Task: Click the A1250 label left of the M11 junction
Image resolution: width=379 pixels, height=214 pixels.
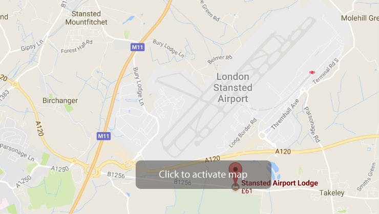Action: pos(60,168)
